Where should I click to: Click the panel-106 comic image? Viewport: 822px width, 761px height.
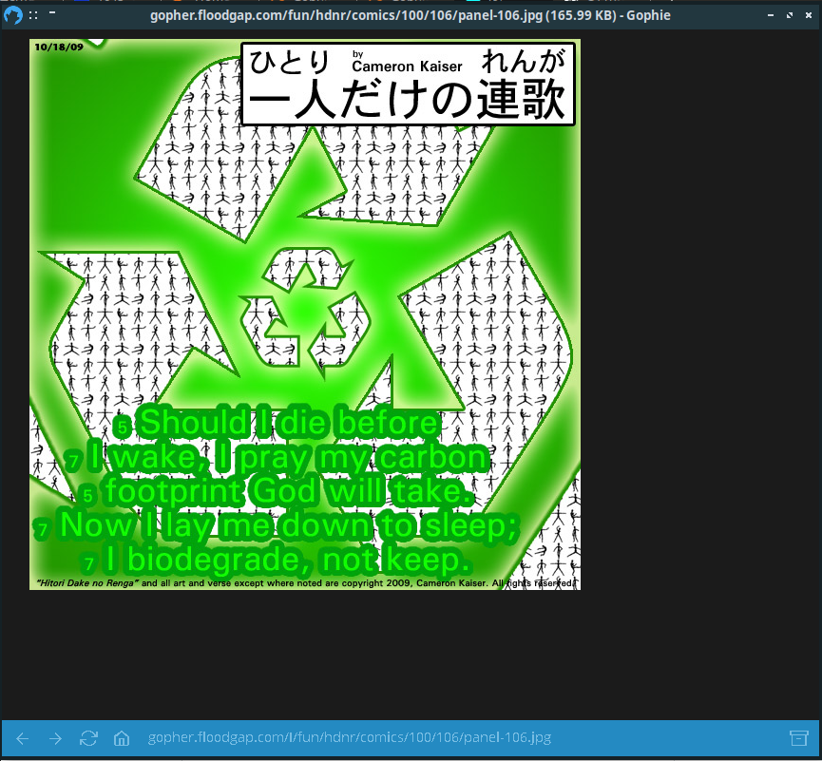(x=305, y=314)
